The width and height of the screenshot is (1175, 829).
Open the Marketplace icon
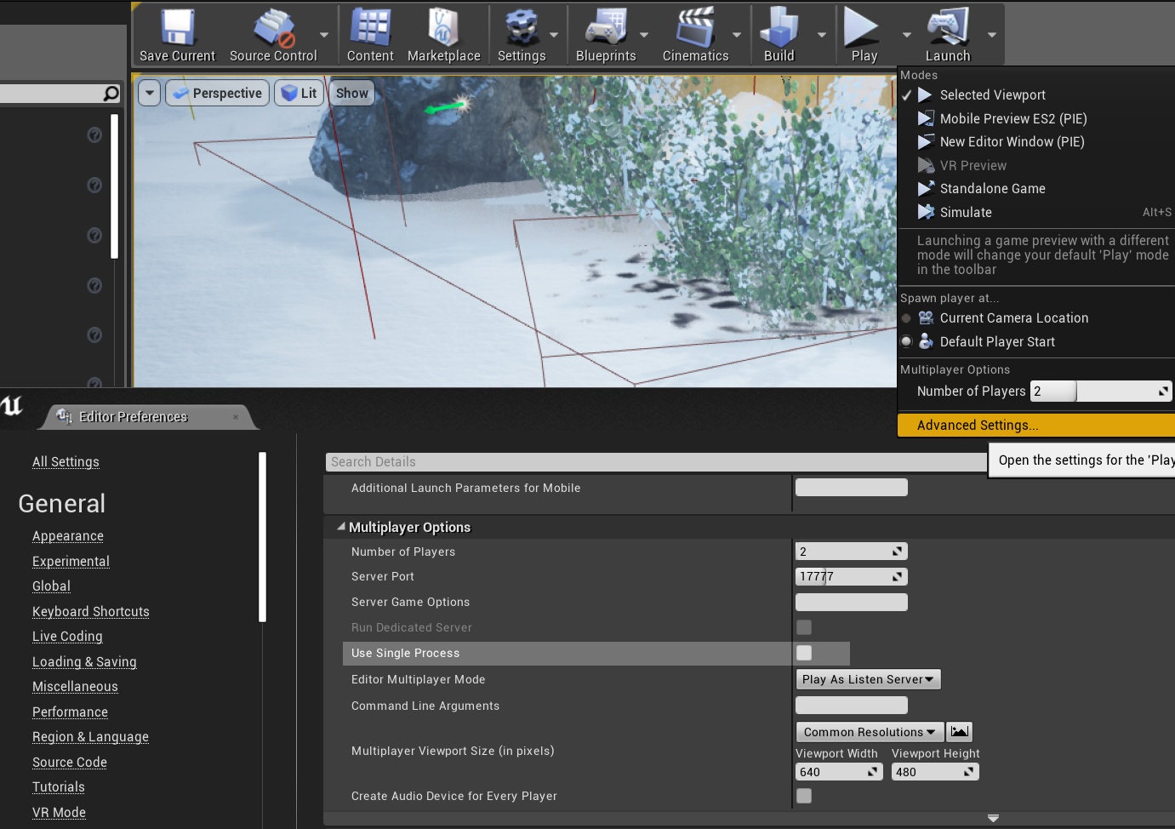point(443,26)
